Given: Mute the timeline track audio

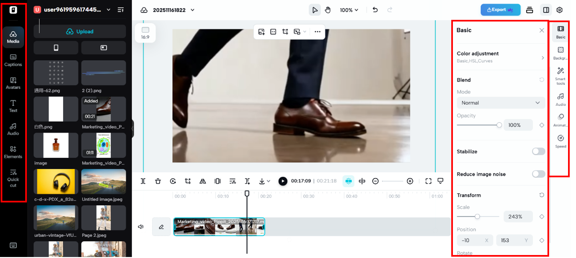Looking at the screenshot, I should (x=141, y=227).
